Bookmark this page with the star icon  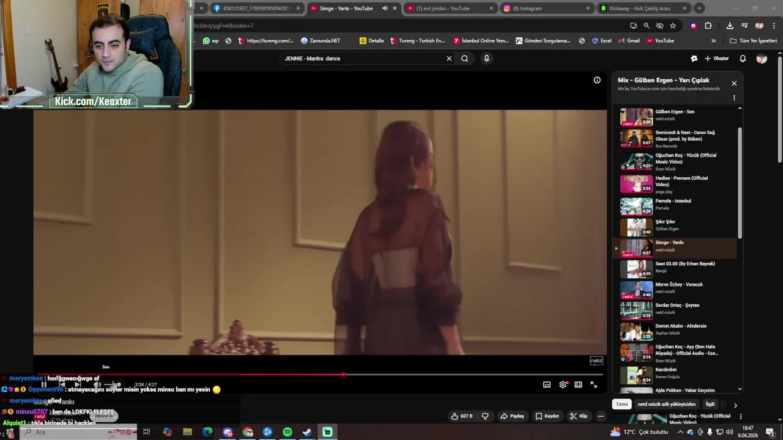[x=673, y=26]
